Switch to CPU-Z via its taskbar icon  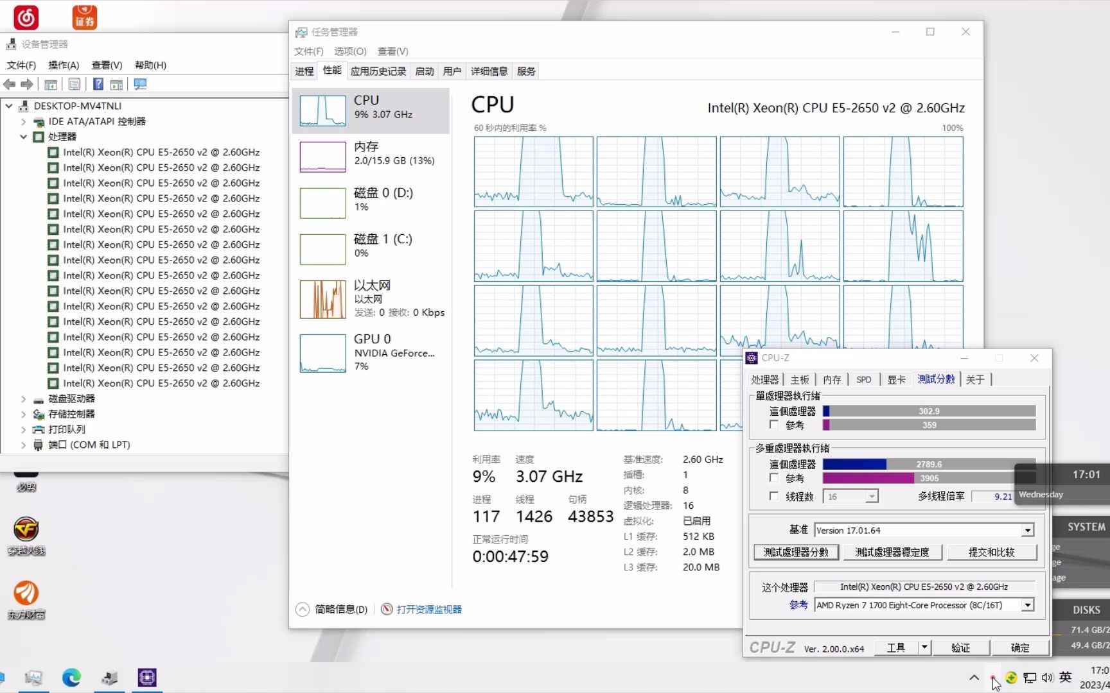click(147, 678)
